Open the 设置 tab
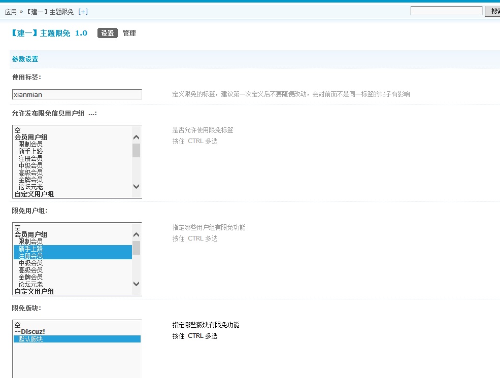This screenshot has height=378, width=500. [x=107, y=33]
